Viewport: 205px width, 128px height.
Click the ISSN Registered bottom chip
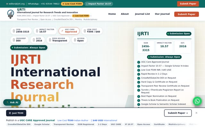tap(86, 124)
